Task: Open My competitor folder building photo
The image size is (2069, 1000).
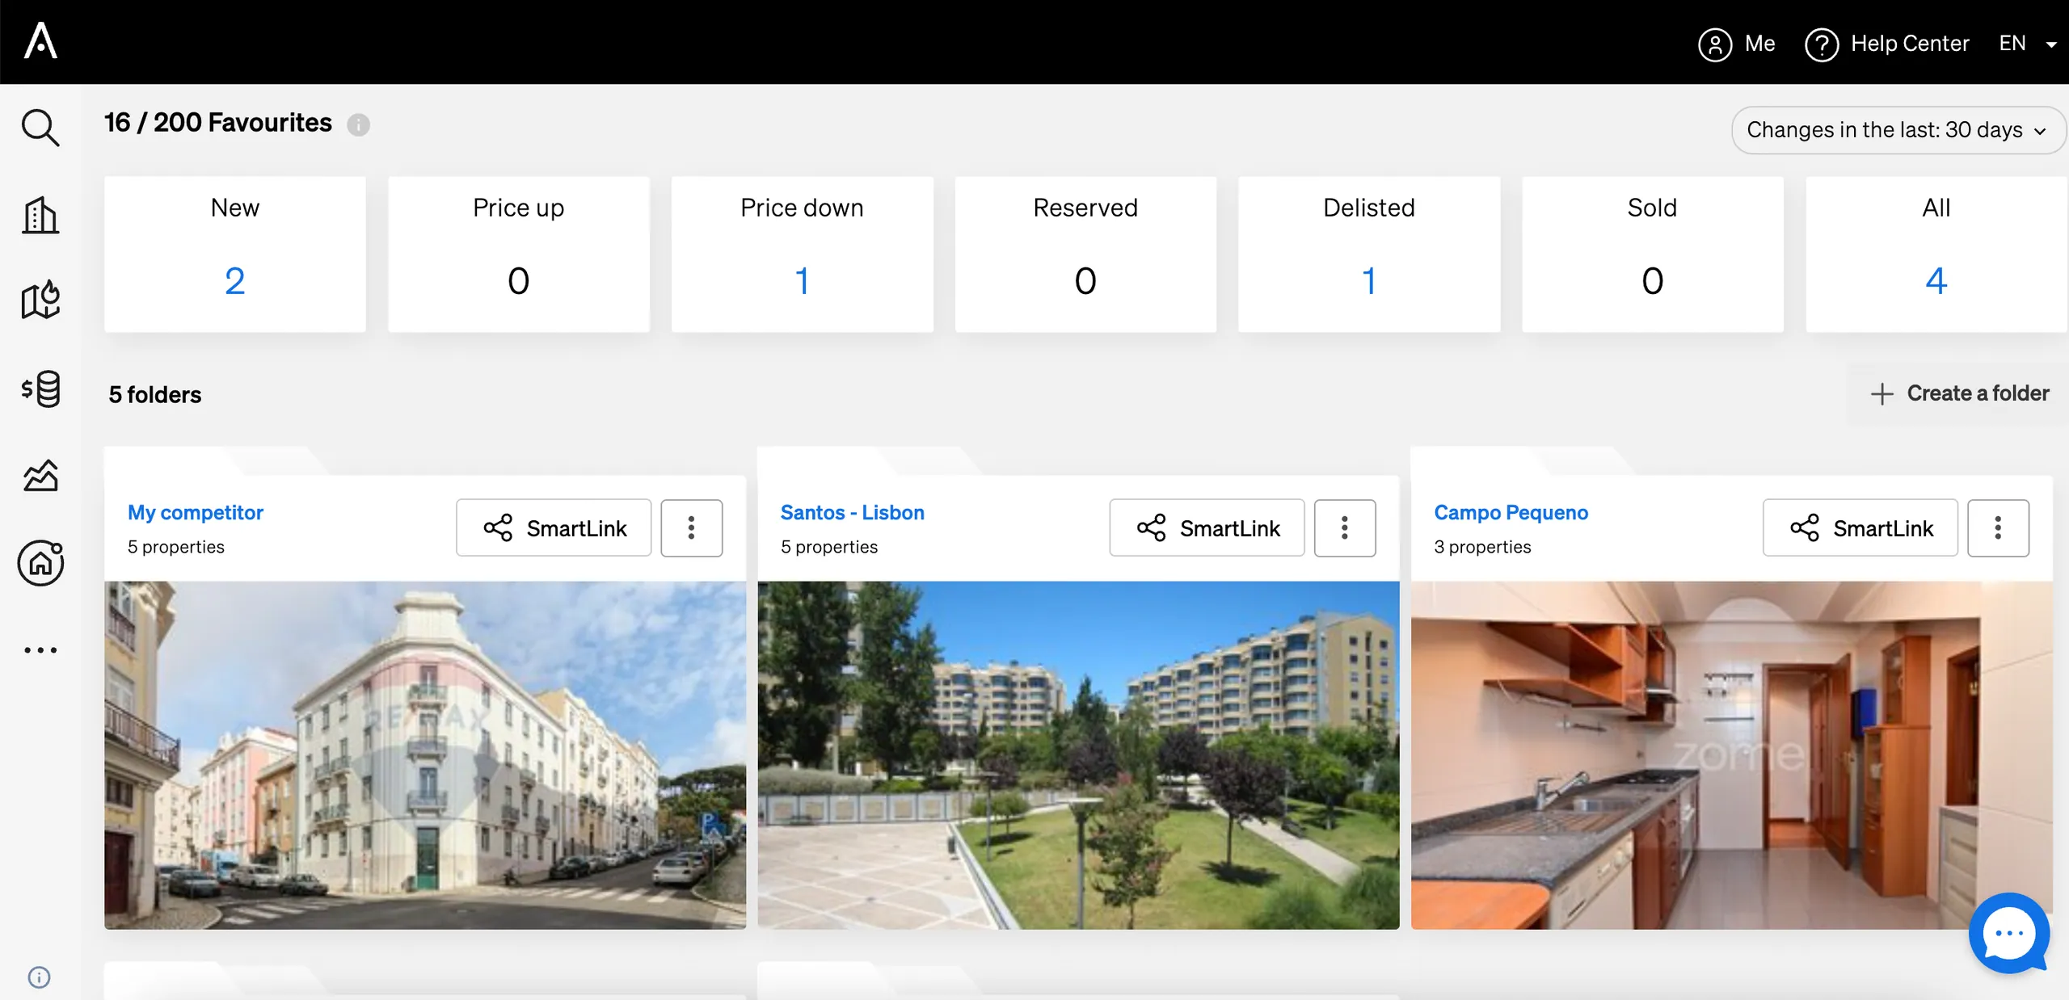Action: 425,755
